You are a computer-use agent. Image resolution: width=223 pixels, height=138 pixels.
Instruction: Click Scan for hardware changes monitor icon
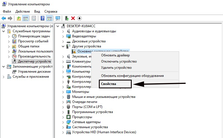[x=58, y=18]
